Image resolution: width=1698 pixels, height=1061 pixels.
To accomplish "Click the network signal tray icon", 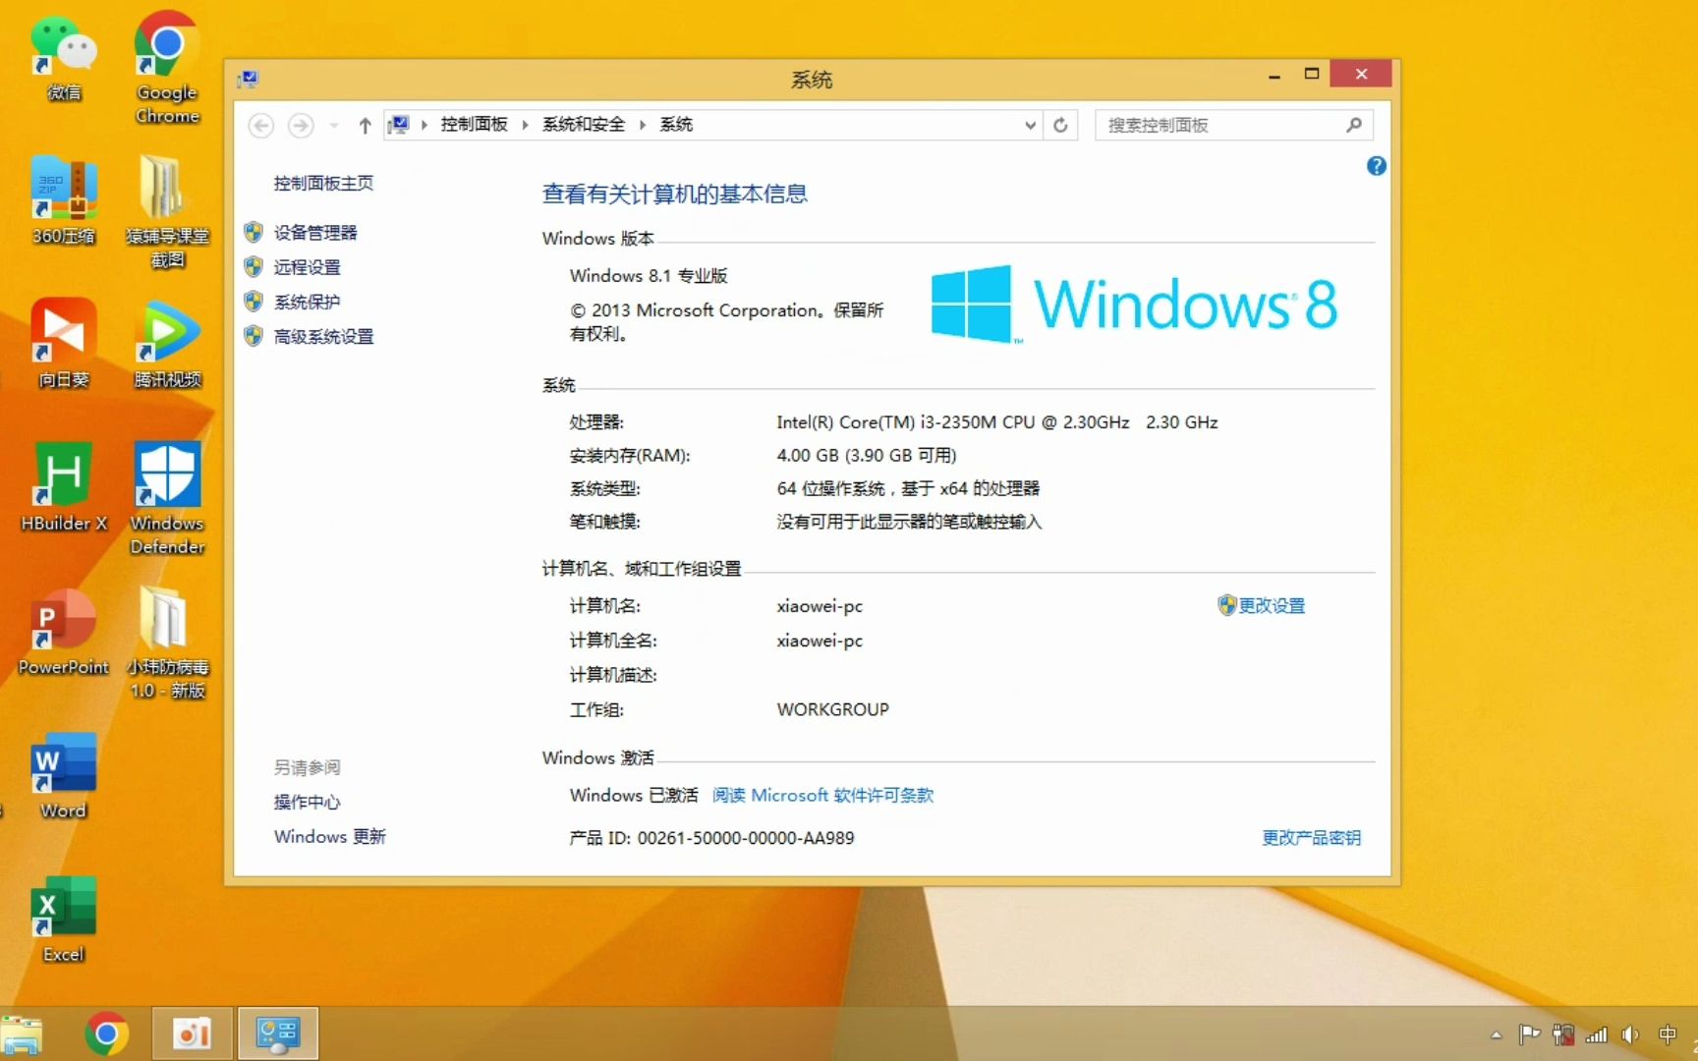I will coord(1597,1034).
